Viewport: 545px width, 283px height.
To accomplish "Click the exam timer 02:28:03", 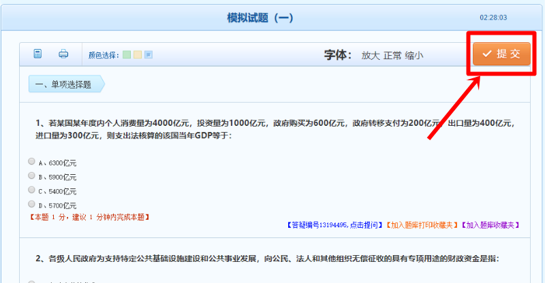I will (x=493, y=18).
